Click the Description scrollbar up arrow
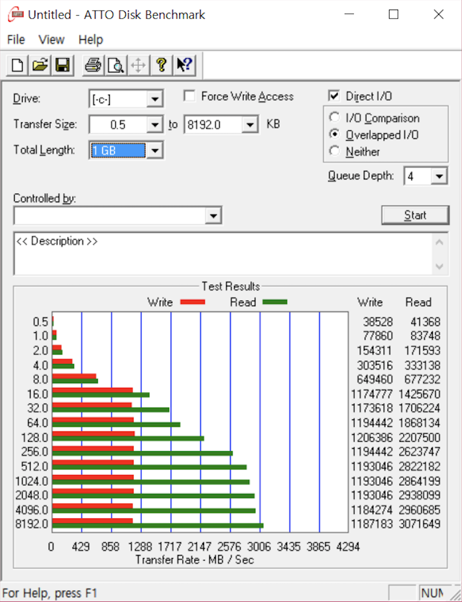Image resolution: width=462 pixels, height=602 pixels. tap(440, 242)
